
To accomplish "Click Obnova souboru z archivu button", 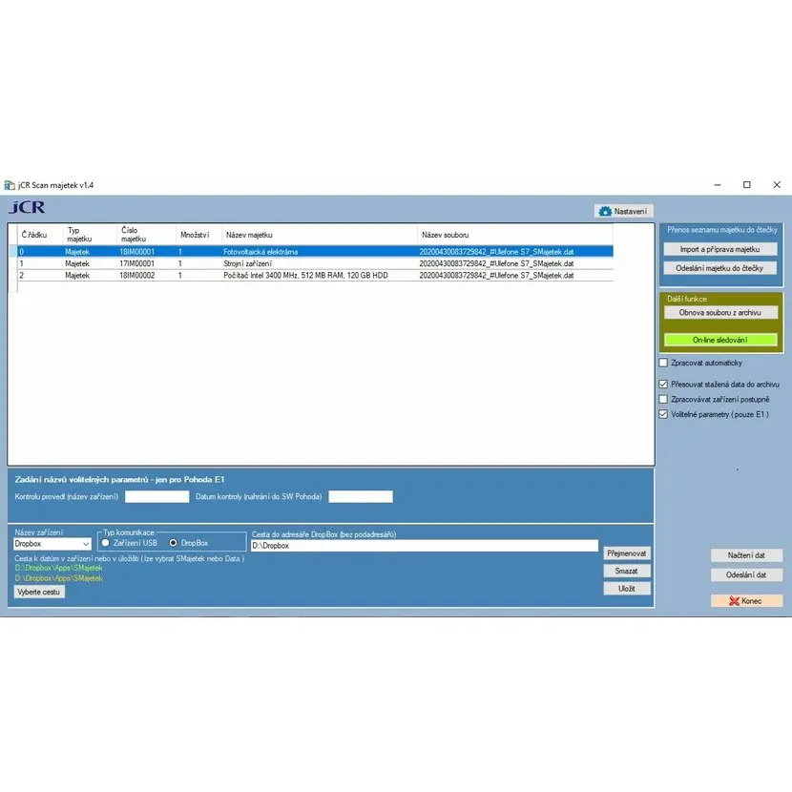I will (719, 312).
